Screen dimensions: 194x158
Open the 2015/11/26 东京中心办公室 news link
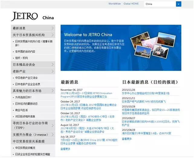(146, 93)
